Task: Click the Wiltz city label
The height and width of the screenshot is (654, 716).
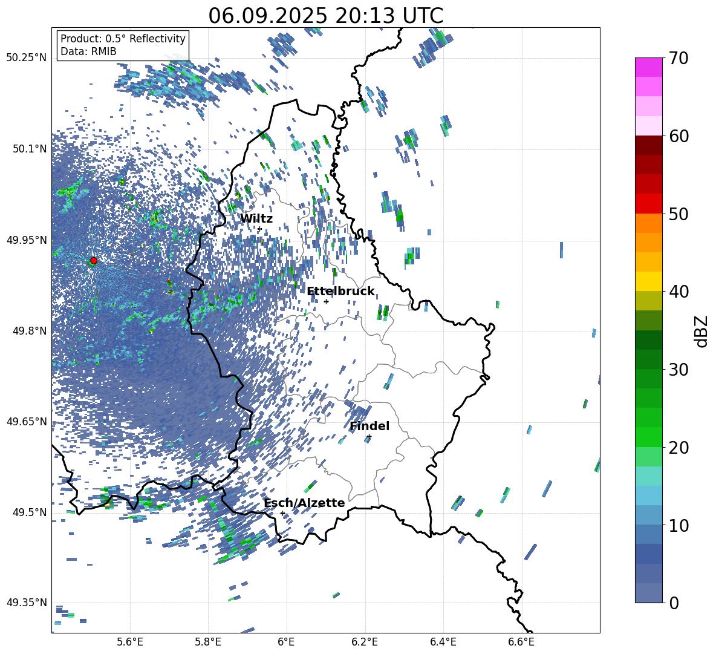Action: tap(256, 219)
